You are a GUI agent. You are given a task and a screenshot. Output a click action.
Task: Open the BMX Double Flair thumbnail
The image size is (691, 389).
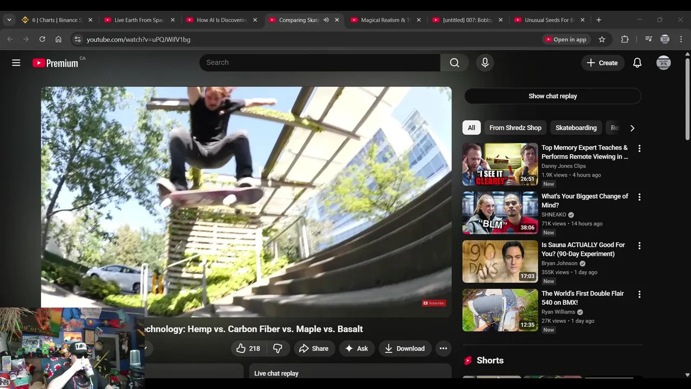tap(500, 310)
